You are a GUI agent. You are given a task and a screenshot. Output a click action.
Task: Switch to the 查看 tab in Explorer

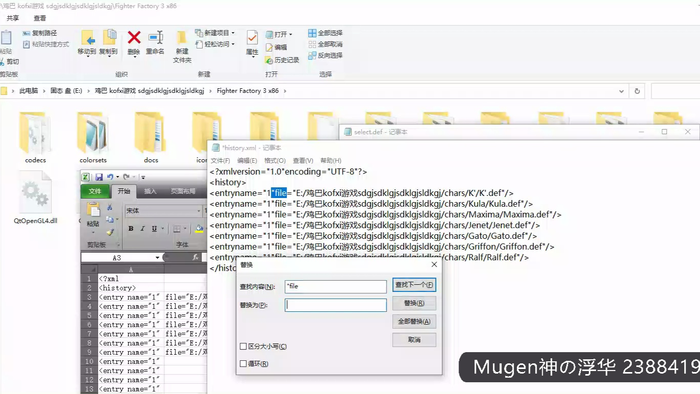point(40,17)
